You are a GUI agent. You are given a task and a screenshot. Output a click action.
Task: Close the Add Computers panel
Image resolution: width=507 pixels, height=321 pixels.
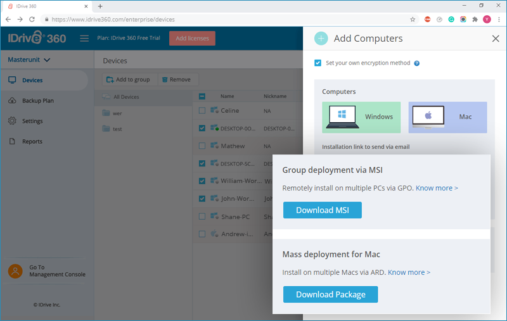[496, 39]
